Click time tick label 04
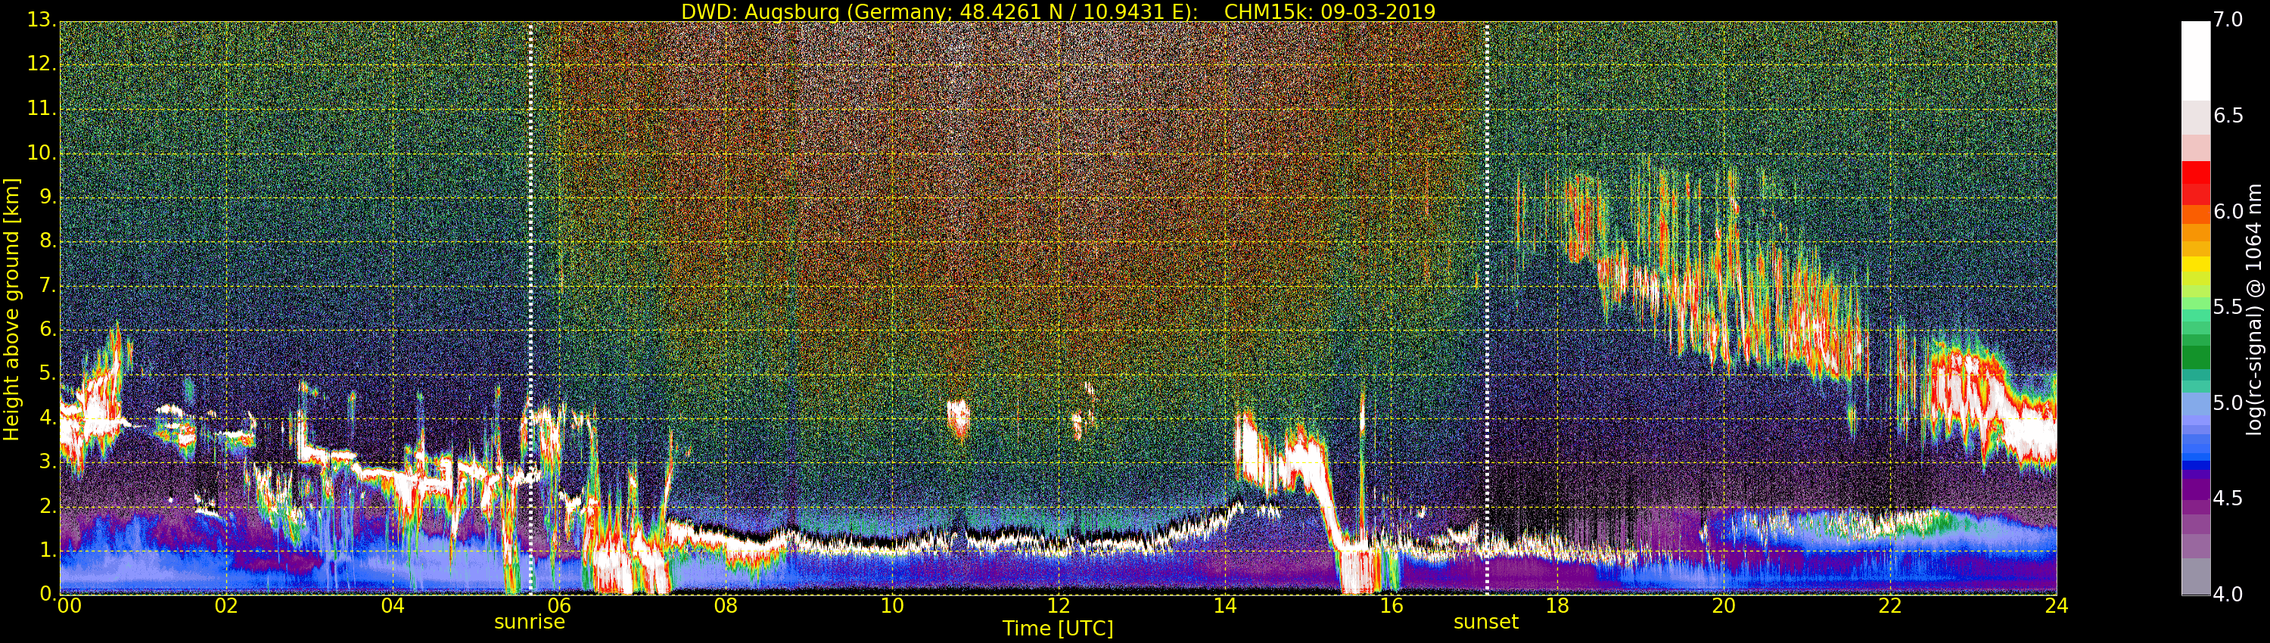Image resolution: width=2270 pixels, height=643 pixels. 393,606
